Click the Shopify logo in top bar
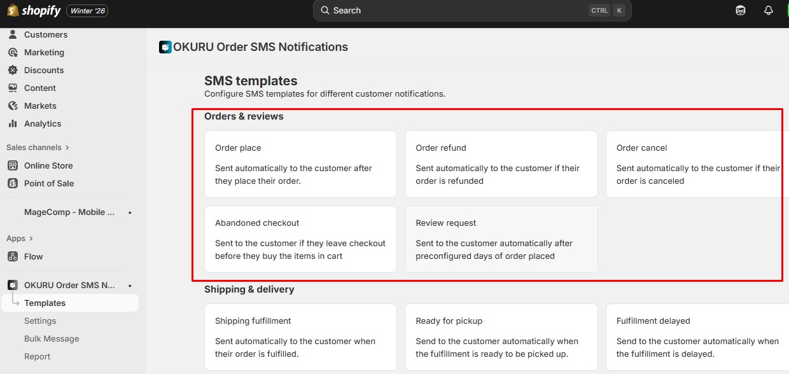This screenshot has height=374, width=789. point(34,11)
